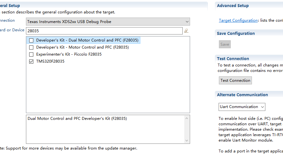The width and height of the screenshot is (283, 155).
Task: Click the Board or Device filter field
Action: click(104, 31)
